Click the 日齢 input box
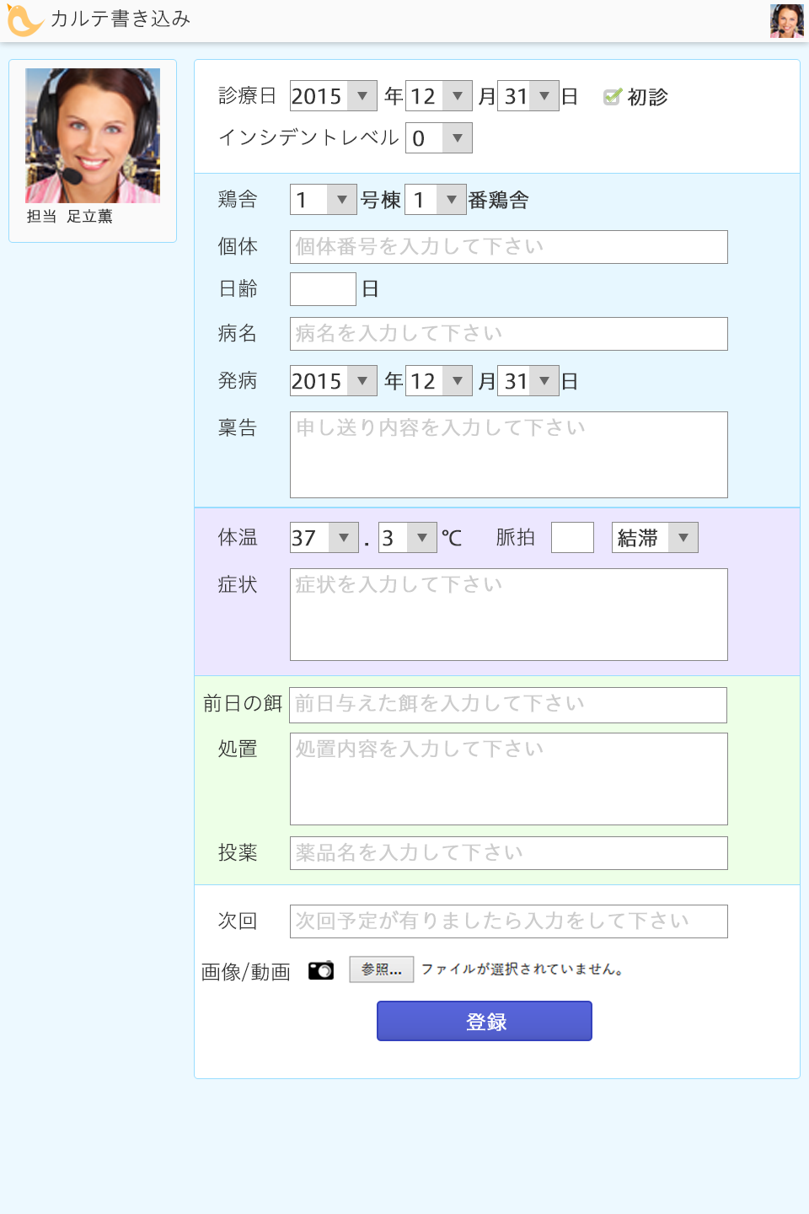Image resolution: width=809 pixels, height=1214 pixels. click(323, 289)
